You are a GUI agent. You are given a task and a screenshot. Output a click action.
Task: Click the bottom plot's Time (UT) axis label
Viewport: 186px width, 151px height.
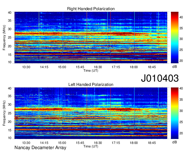pos(91,146)
